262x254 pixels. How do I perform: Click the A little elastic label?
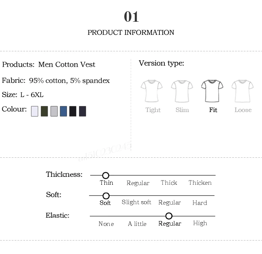(137, 224)
